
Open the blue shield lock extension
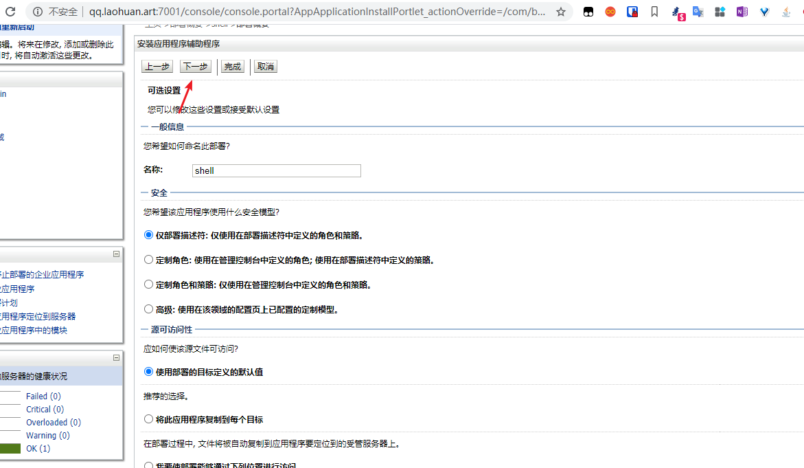pyautogui.click(x=632, y=12)
